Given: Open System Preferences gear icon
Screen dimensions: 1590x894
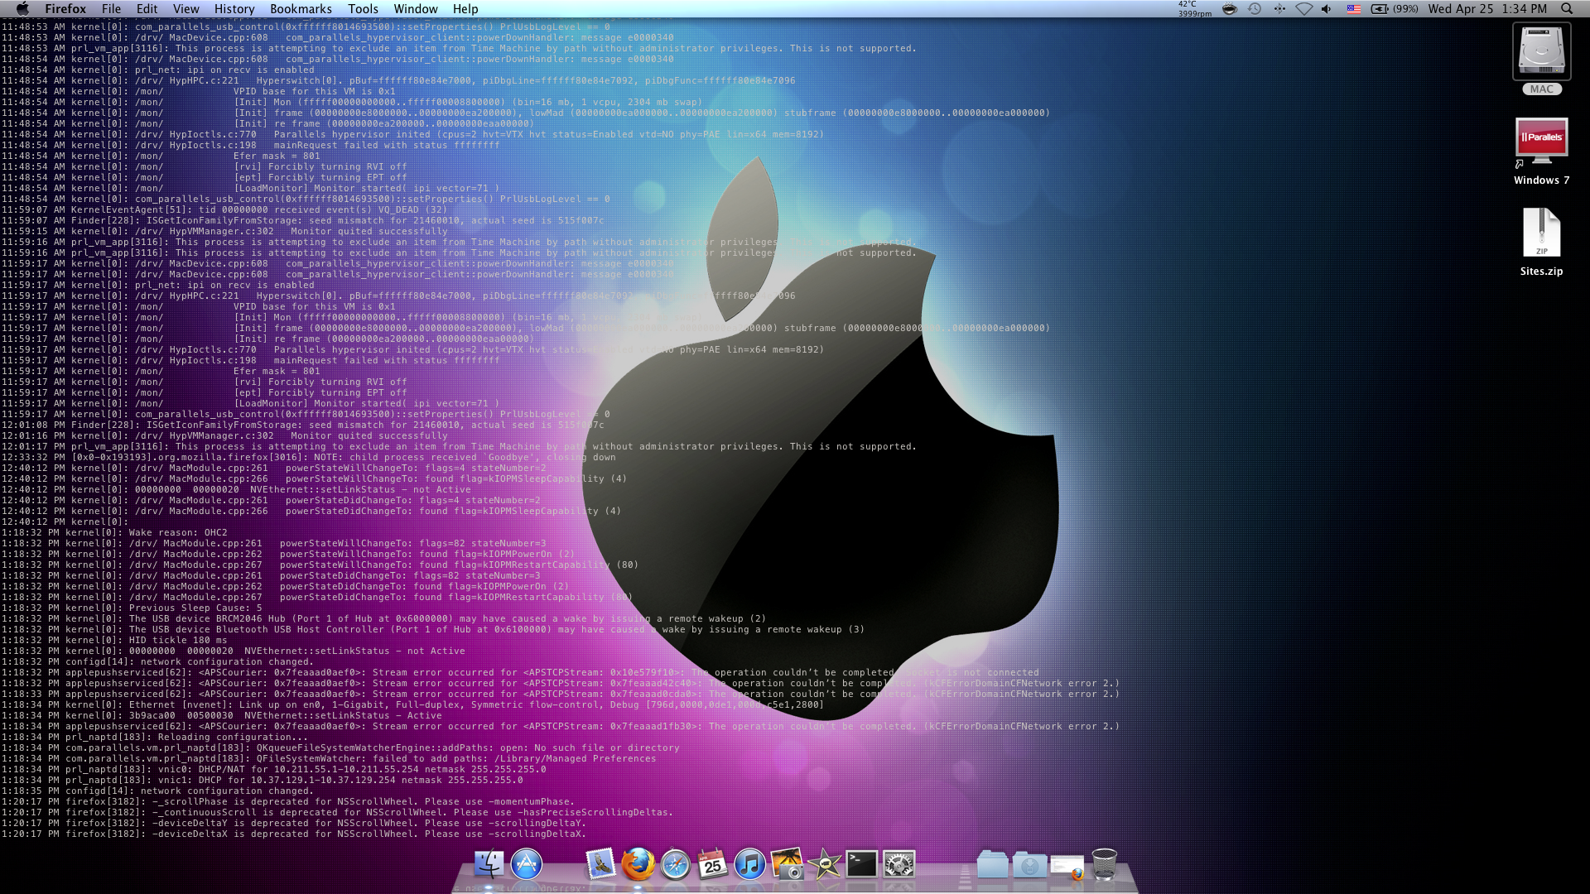Looking at the screenshot, I should tap(899, 865).
